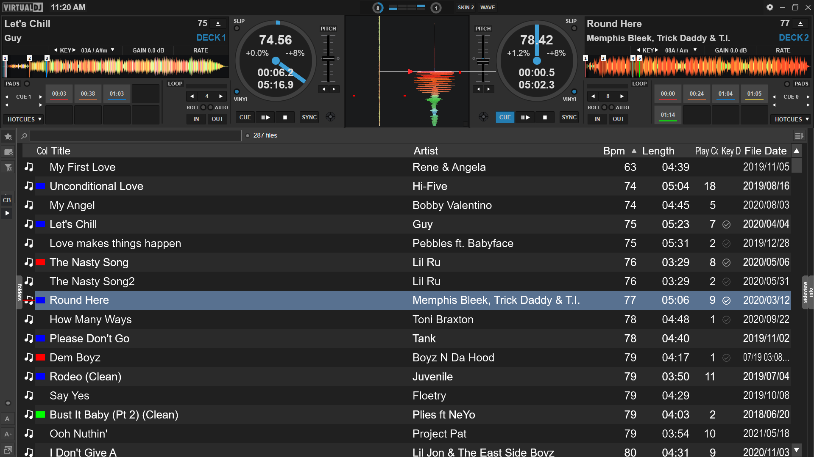Open the filter folder sidebar icon
814x457 pixels.
8,168
